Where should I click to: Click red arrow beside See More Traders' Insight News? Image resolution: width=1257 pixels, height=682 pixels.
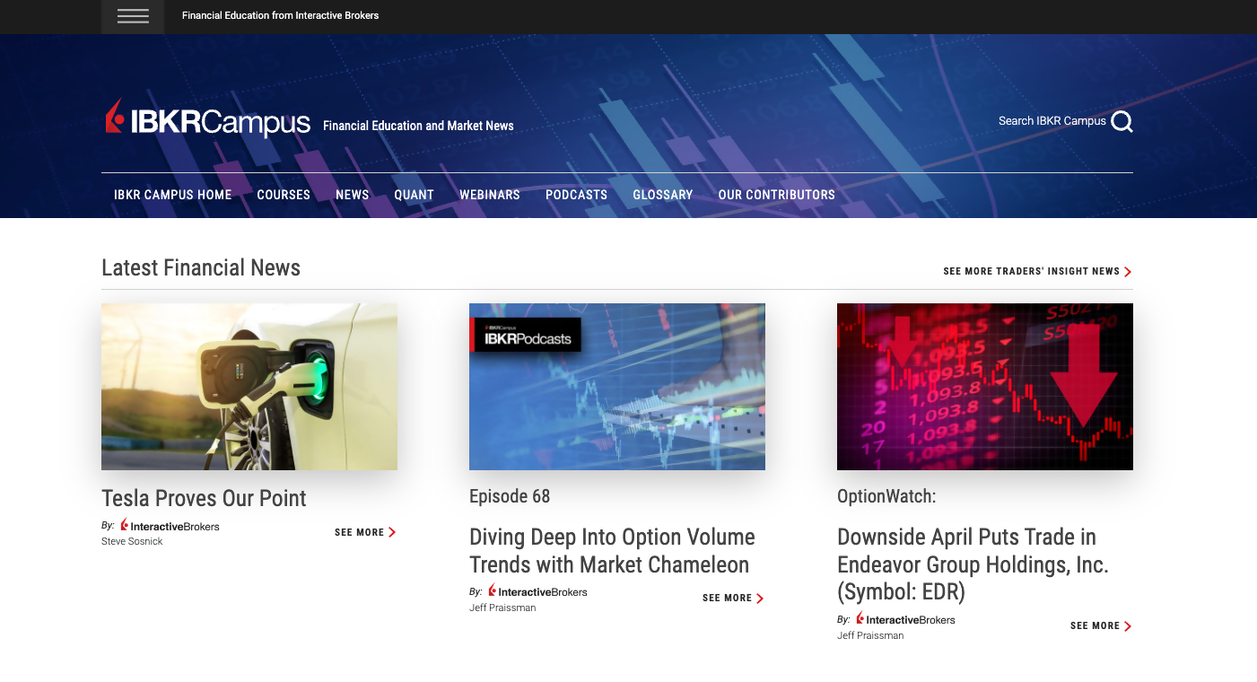click(1128, 272)
